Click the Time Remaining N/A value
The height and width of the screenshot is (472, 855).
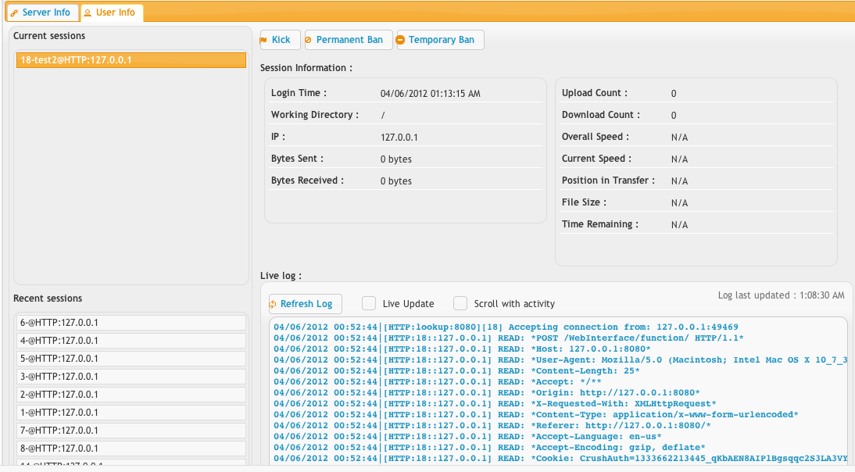pyautogui.click(x=679, y=224)
